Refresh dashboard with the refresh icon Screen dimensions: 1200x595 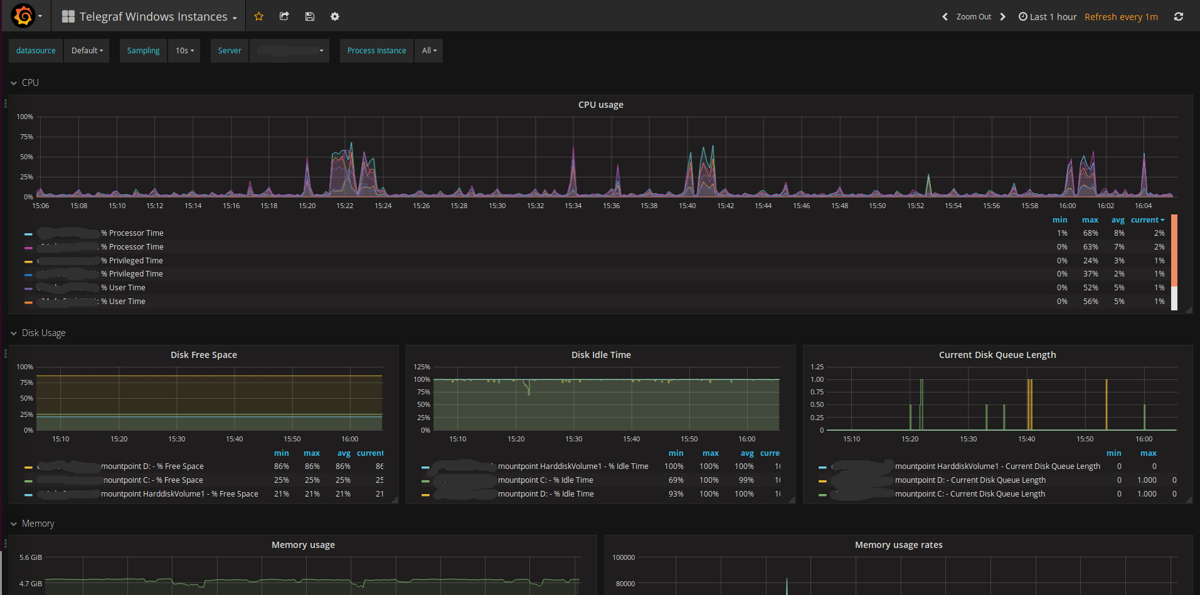[1179, 17]
